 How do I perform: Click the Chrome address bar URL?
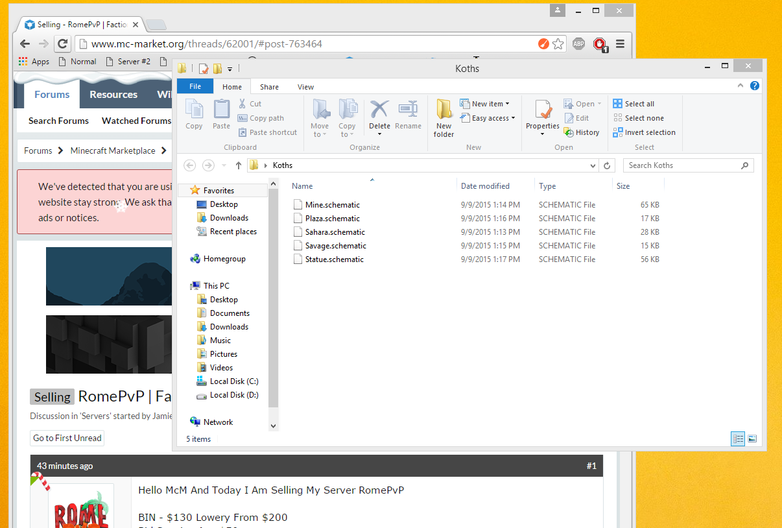pos(206,44)
